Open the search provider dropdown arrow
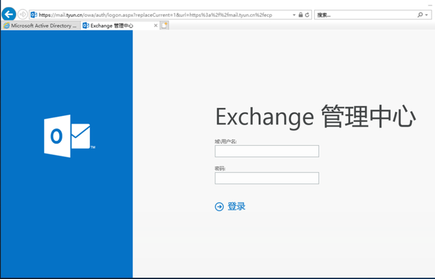Viewport: 435px width, 279px height. tap(427, 15)
